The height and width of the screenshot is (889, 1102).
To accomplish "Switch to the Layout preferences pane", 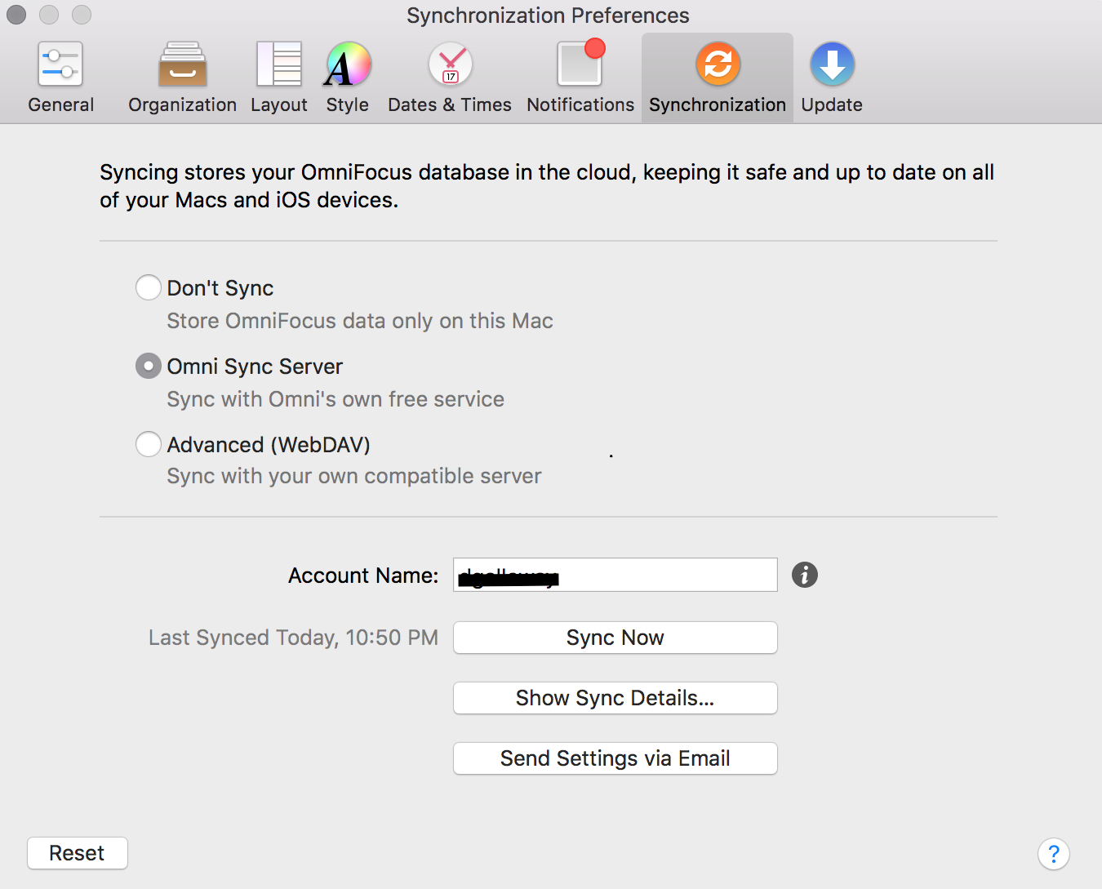I will coord(279,78).
